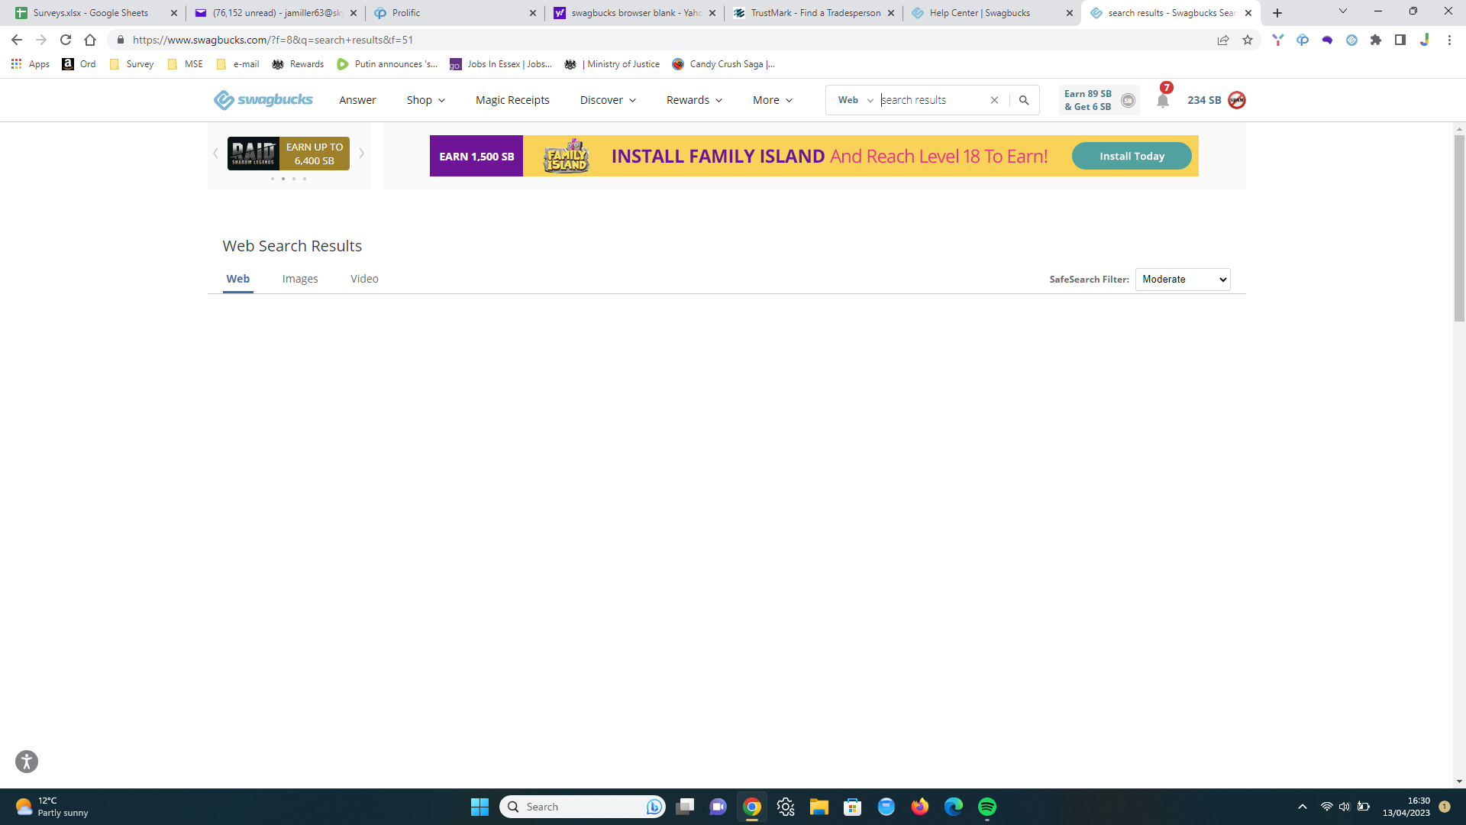Open a new browser tab
The image size is (1466, 825).
coord(1277,13)
